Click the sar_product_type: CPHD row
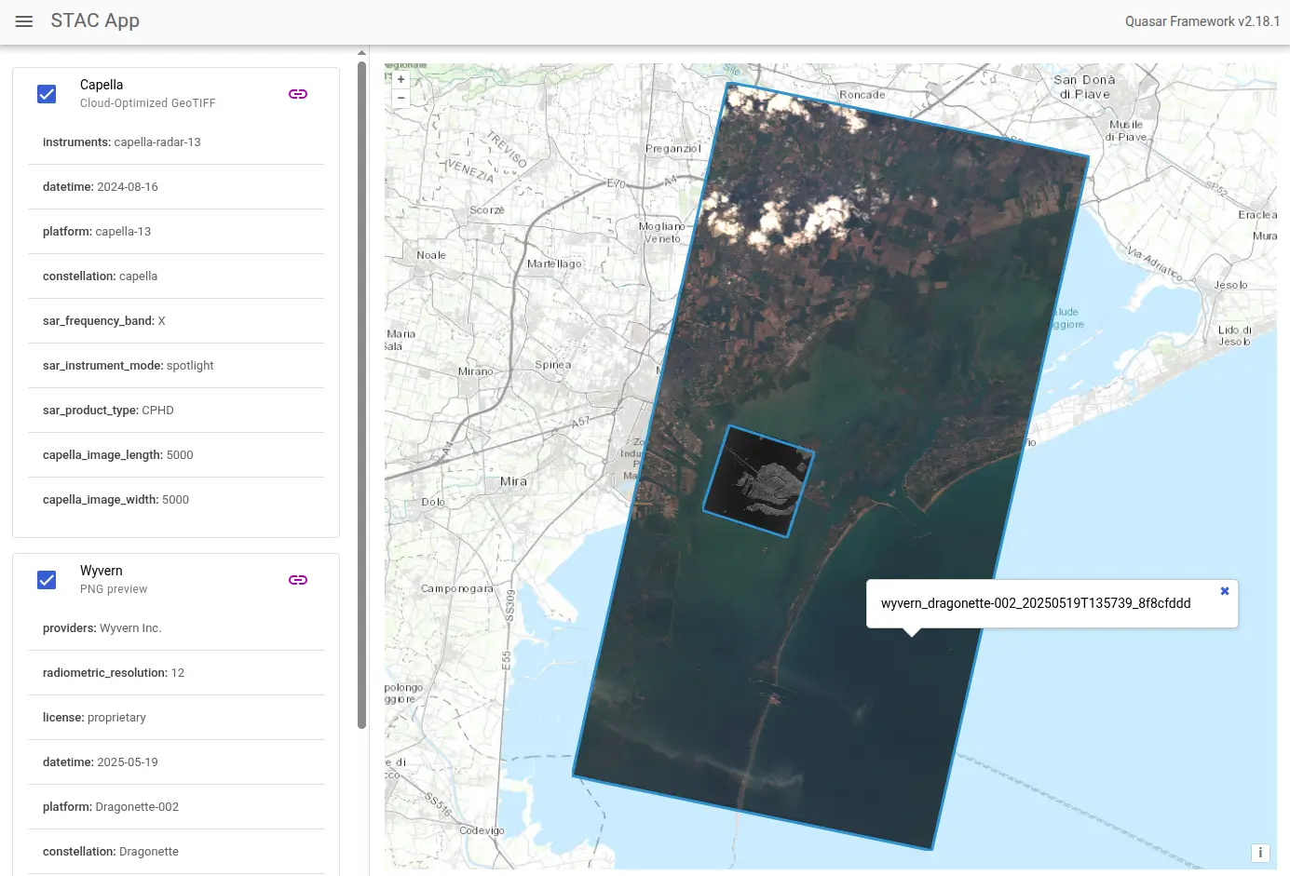The height and width of the screenshot is (876, 1290). (176, 411)
